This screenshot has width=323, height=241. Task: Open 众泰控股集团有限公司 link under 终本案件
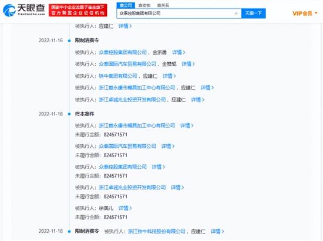click(123, 167)
